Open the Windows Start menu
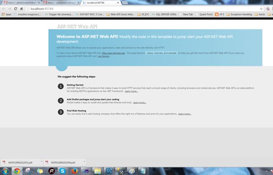This screenshot has width=273, height=175. click(x=5, y=171)
